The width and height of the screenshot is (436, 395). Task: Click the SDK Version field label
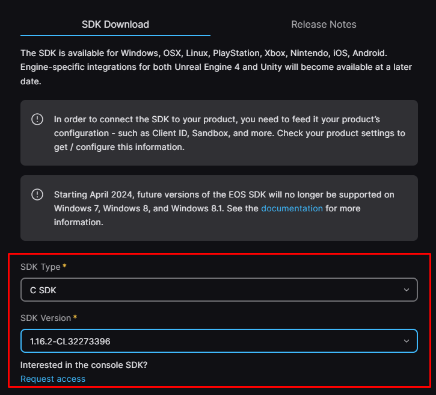tap(45, 317)
